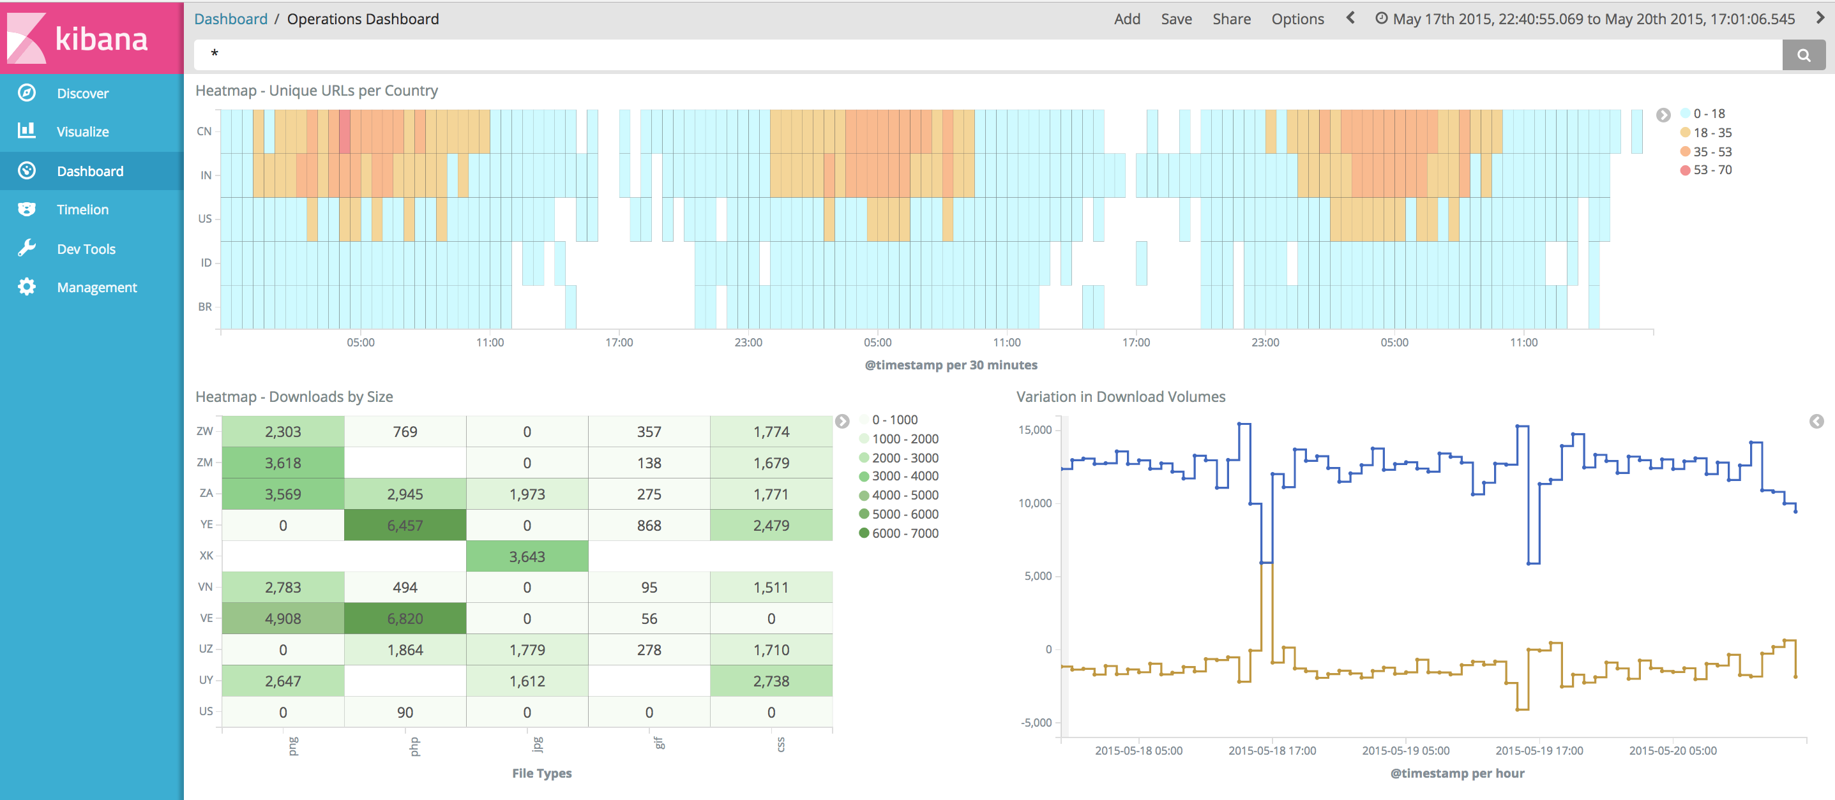Select the 3000 - 4000 legend swatch
This screenshot has height=800, width=1835.
(x=863, y=476)
